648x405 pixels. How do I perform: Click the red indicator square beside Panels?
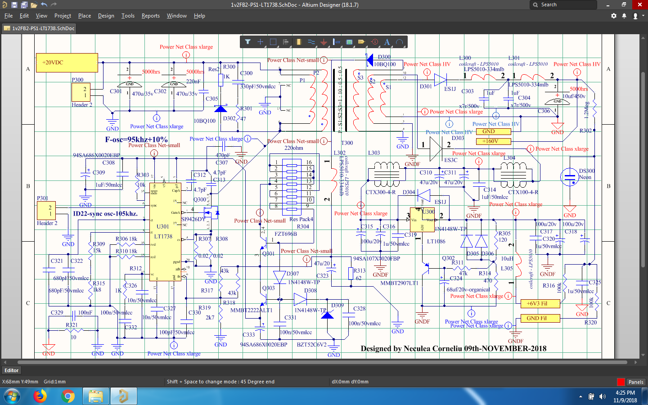pyautogui.click(x=621, y=382)
